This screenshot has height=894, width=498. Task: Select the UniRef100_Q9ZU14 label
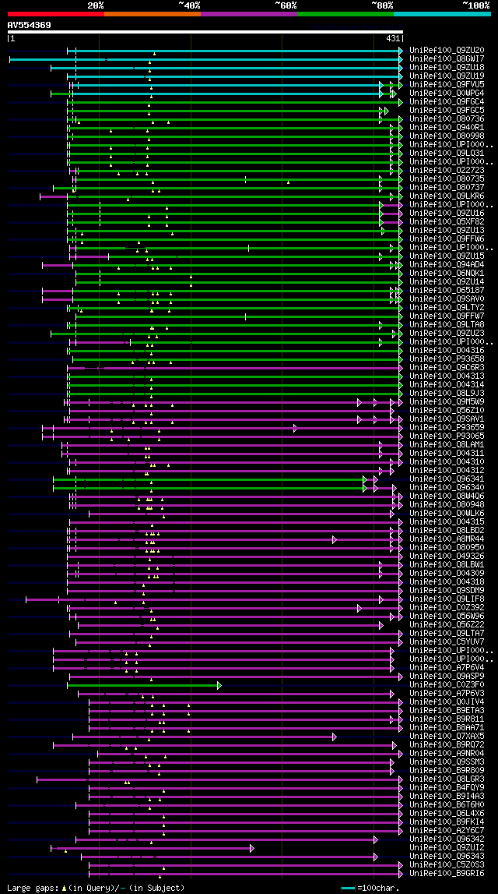pyautogui.click(x=447, y=281)
